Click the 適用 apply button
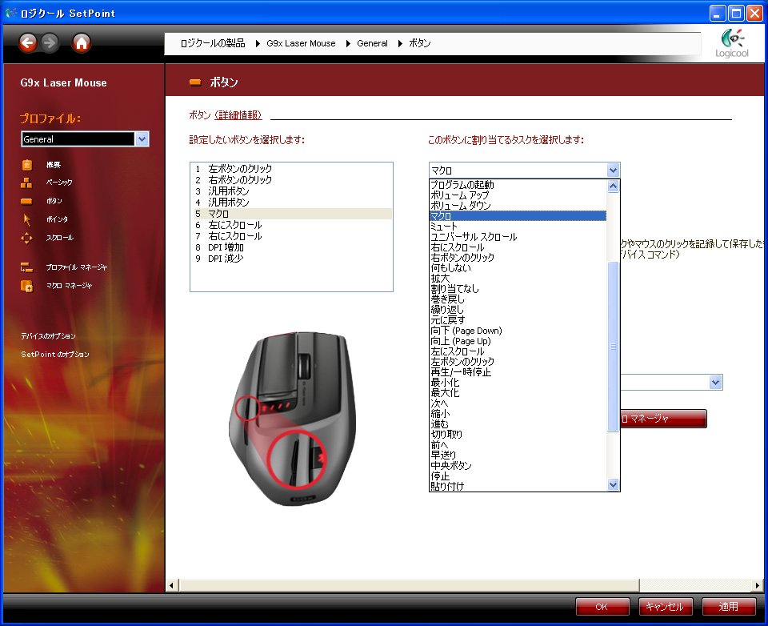Viewport: 768px width, 626px height. [728, 607]
